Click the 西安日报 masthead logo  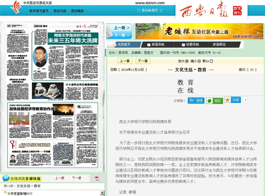(210, 10)
